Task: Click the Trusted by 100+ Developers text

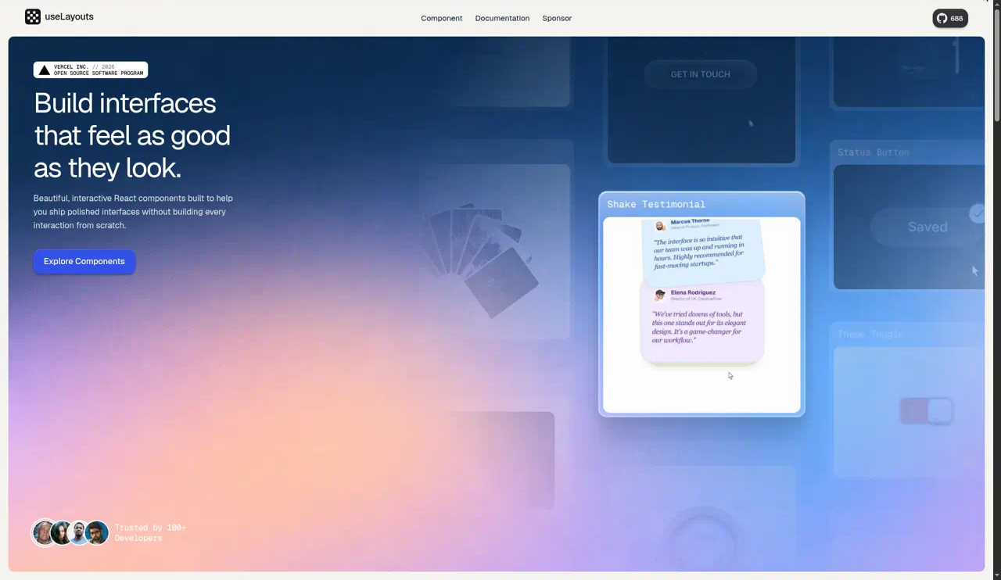Action: click(x=150, y=532)
